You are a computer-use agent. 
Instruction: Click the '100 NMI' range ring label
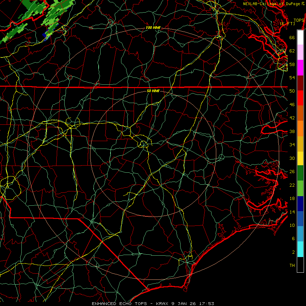tap(153, 28)
